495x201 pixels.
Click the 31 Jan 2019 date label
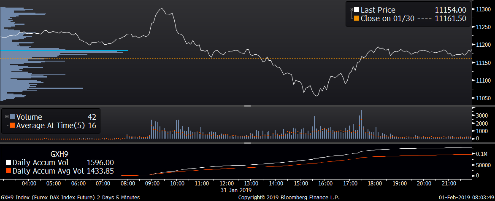pyautogui.click(x=236, y=190)
